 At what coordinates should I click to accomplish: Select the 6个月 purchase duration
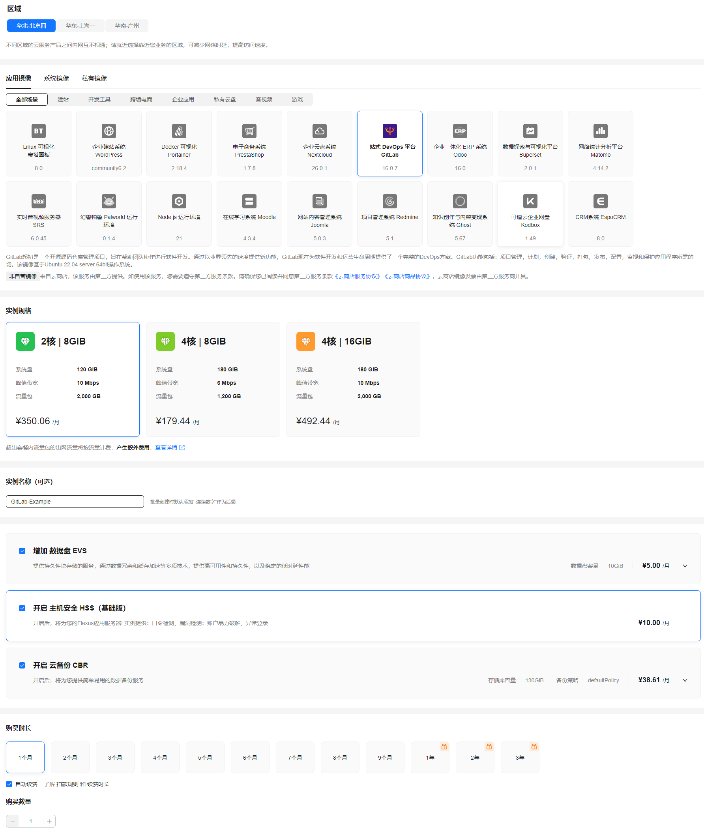[x=250, y=757]
